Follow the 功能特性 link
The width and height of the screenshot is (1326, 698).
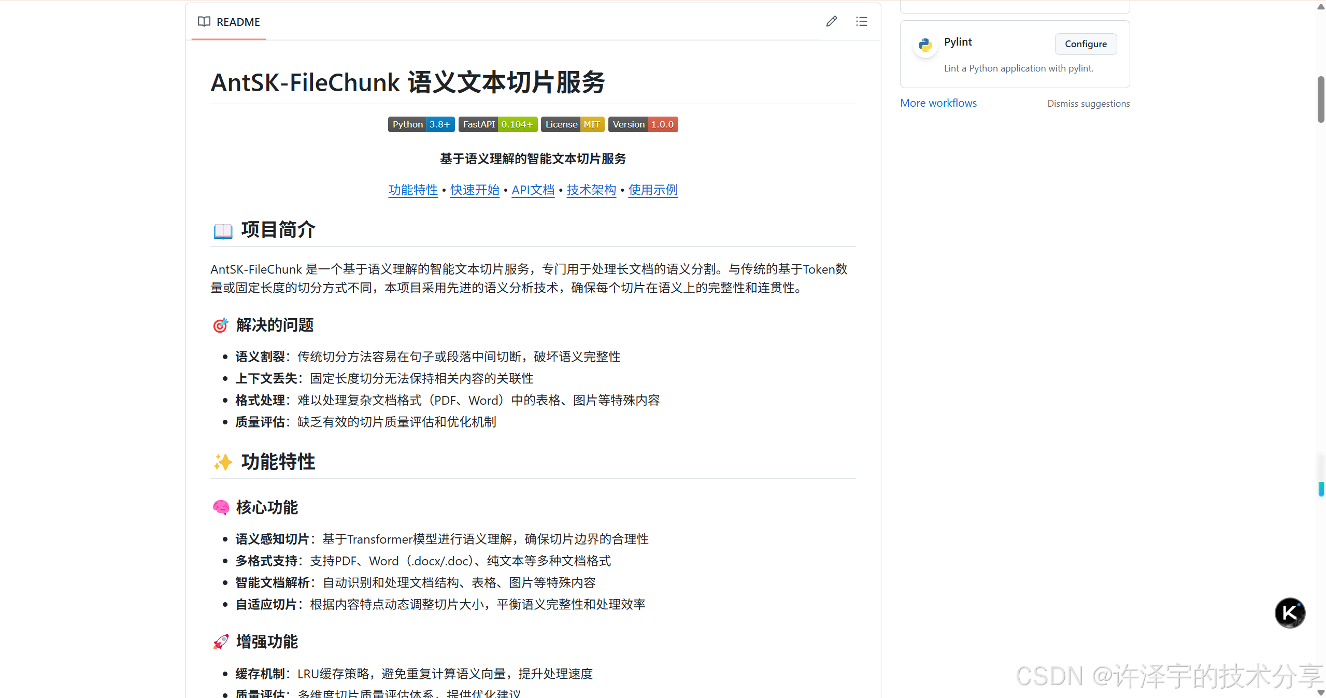pos(413,190)
